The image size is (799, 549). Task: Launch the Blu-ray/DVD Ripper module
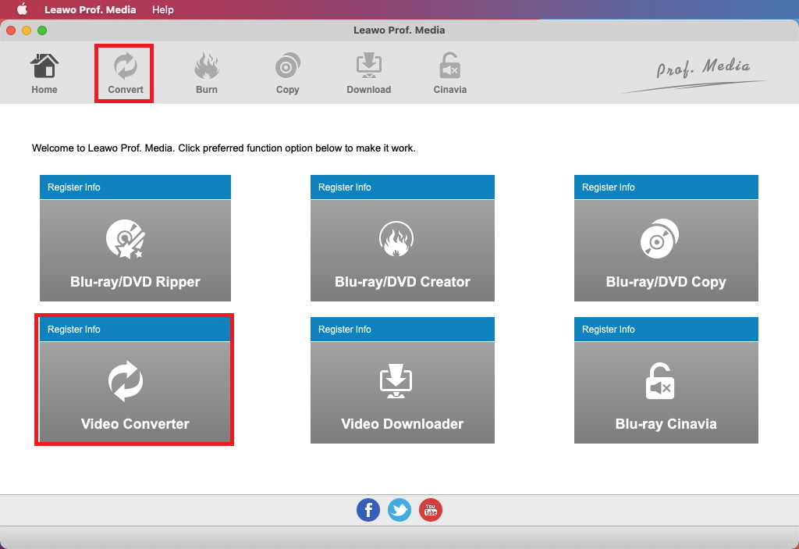click(135, 251)
